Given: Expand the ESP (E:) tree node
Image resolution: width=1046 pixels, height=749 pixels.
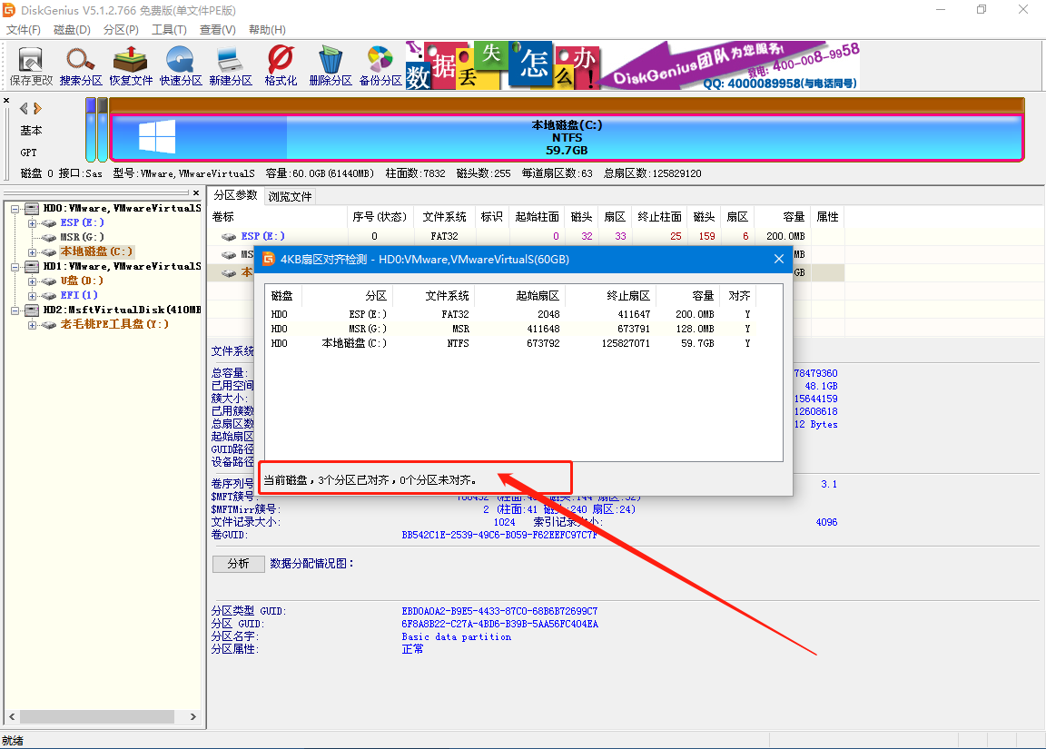Looking at the screenshot, I should (32, 222).
